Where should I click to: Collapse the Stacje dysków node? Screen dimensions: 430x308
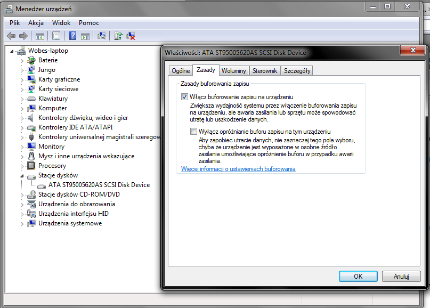pyautogui.click(x=22, y=175)
